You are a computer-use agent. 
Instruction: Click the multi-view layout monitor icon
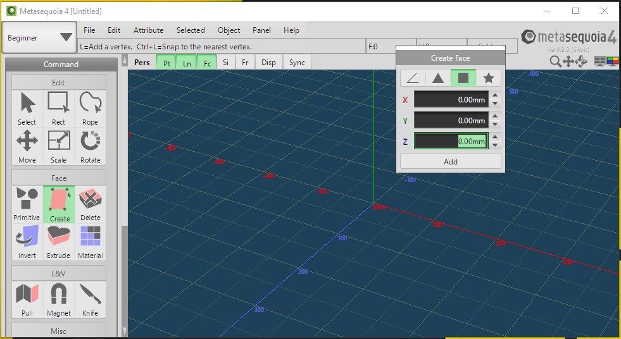coord(599,61)
